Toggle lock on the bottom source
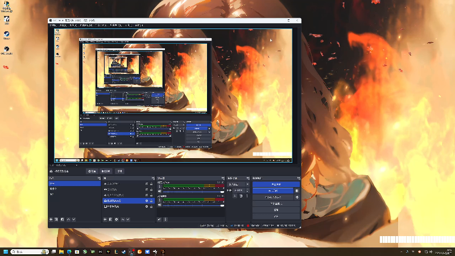Image resolution: width=455 pixels, height=256 pixels. click(151, 207)
